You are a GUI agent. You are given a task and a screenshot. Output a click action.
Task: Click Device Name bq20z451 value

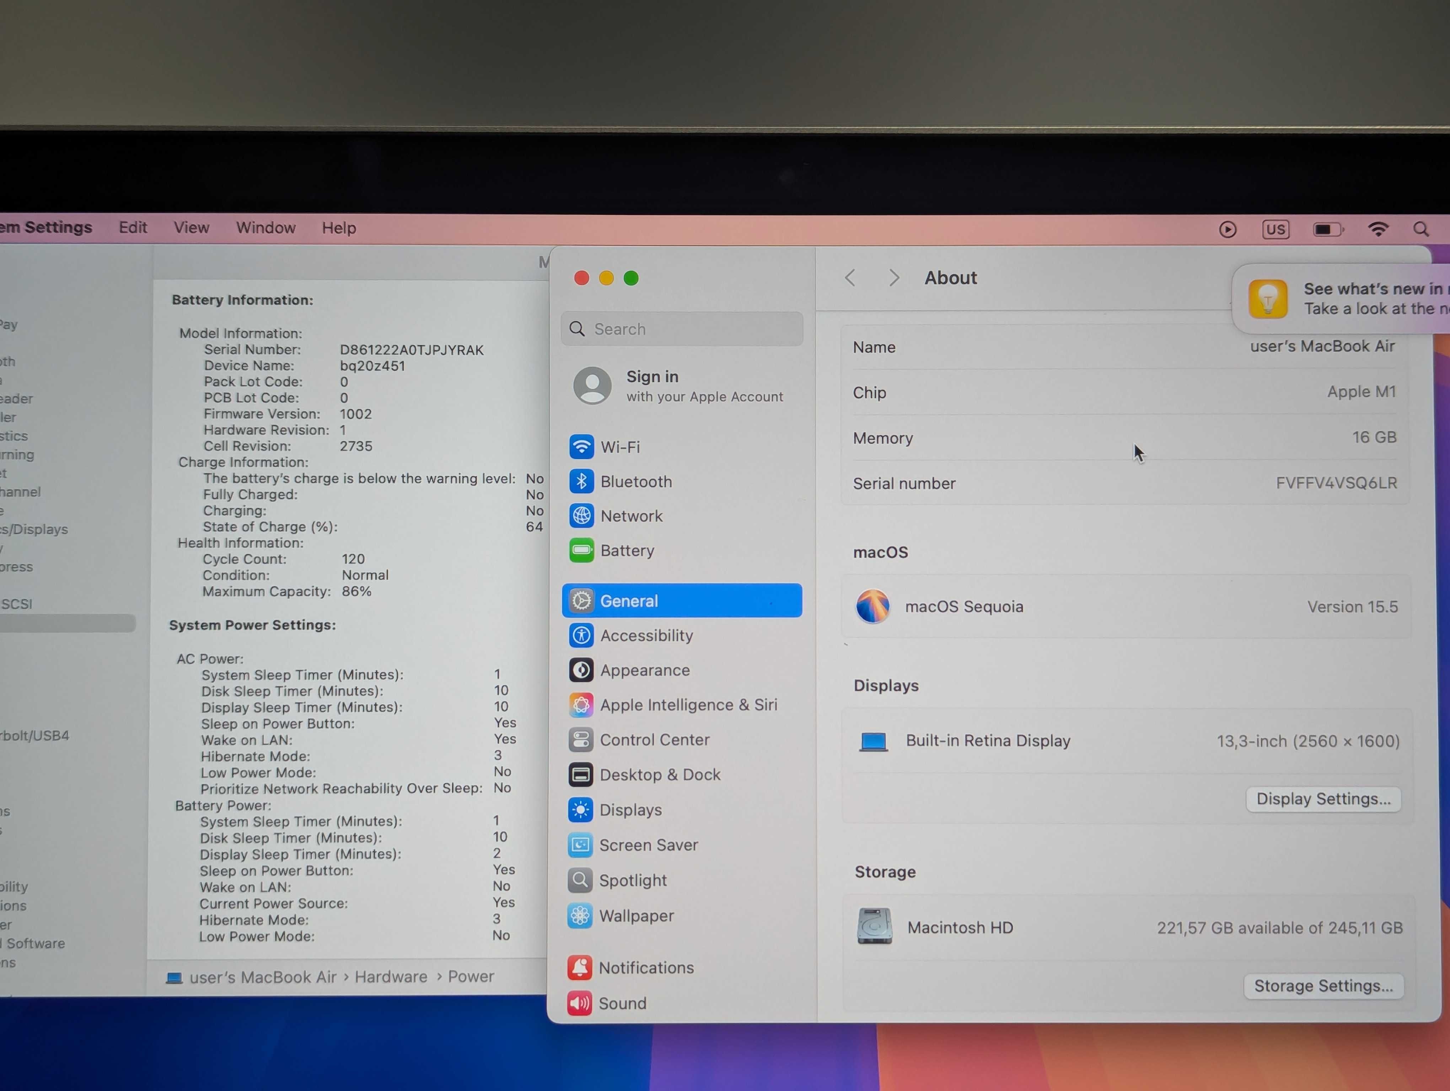pos(372,366)
